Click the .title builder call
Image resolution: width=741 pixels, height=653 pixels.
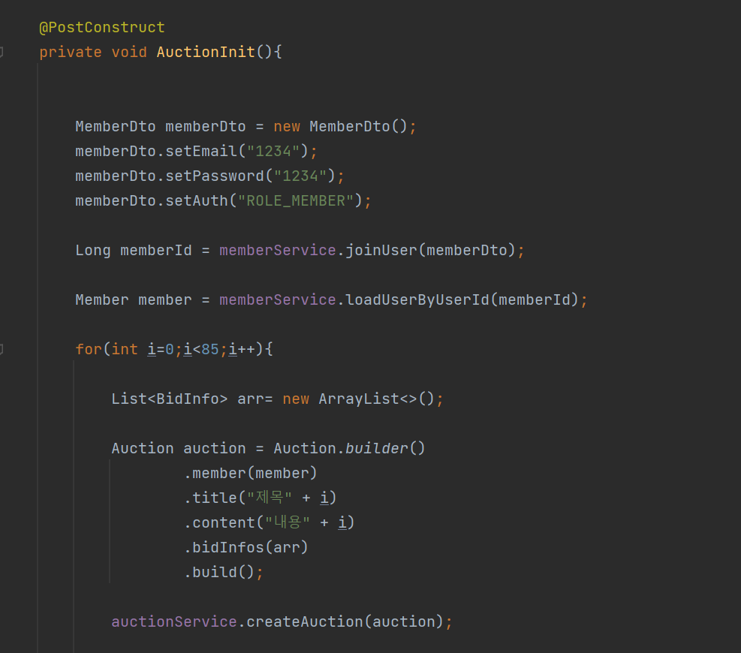210,498
